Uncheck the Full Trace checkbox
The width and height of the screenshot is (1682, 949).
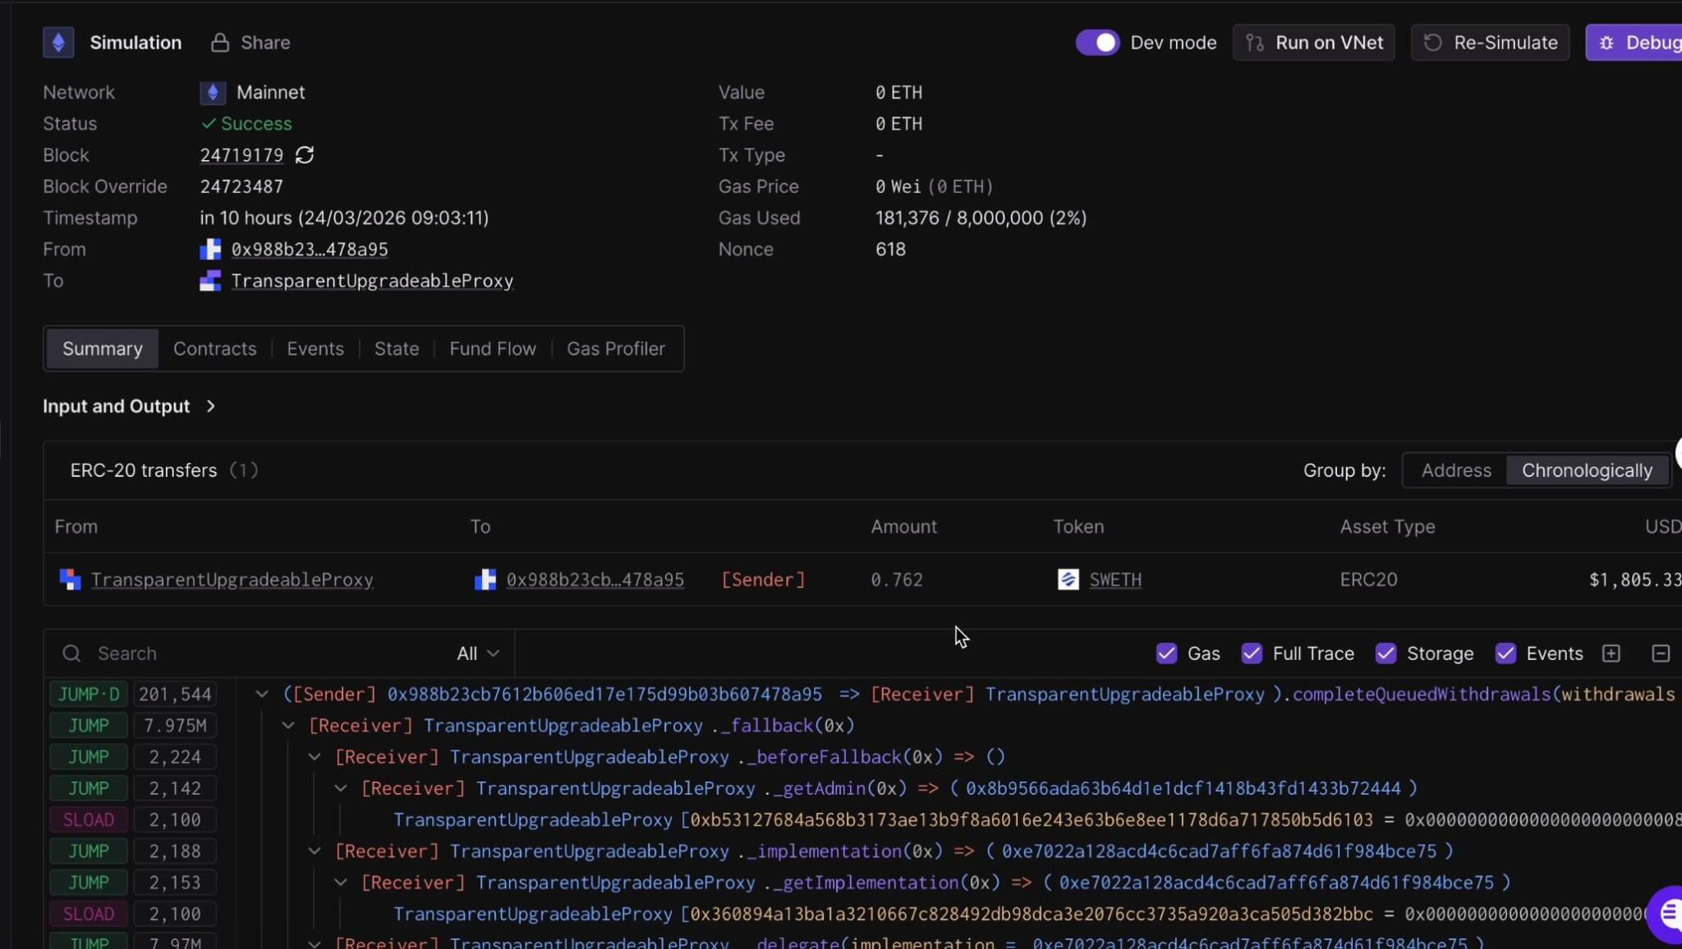click(1252, 653)
